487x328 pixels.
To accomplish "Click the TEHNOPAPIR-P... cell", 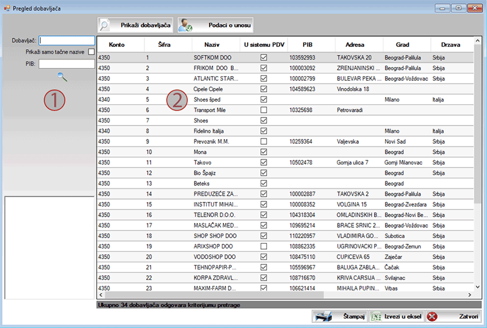I will (x=216, y=267).
